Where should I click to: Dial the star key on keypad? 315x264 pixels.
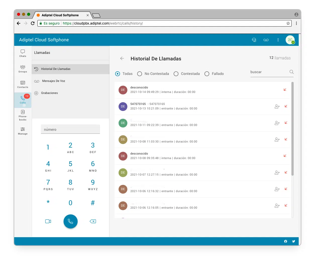coord(48,202)
